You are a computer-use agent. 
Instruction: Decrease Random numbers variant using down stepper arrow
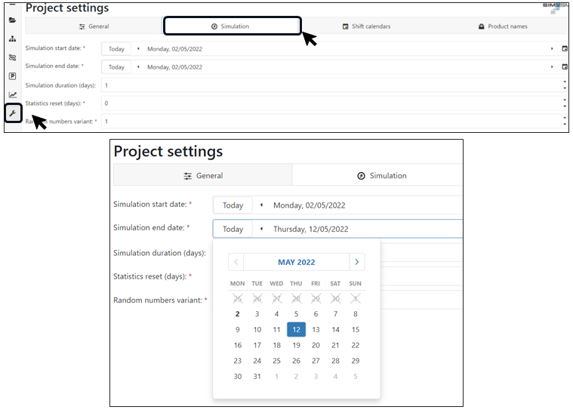click(565, 124)
